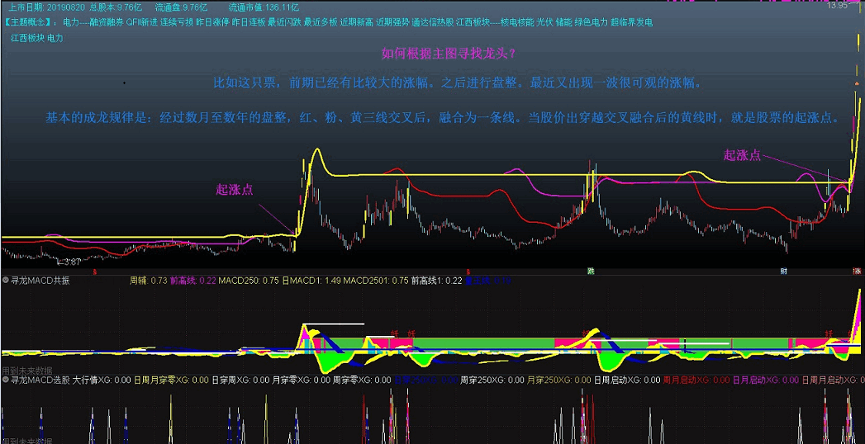Open the 寻龙MACD选股 indicator name
Image resolution: width=865 pixels, height=444 pixels.
point(40,380)
